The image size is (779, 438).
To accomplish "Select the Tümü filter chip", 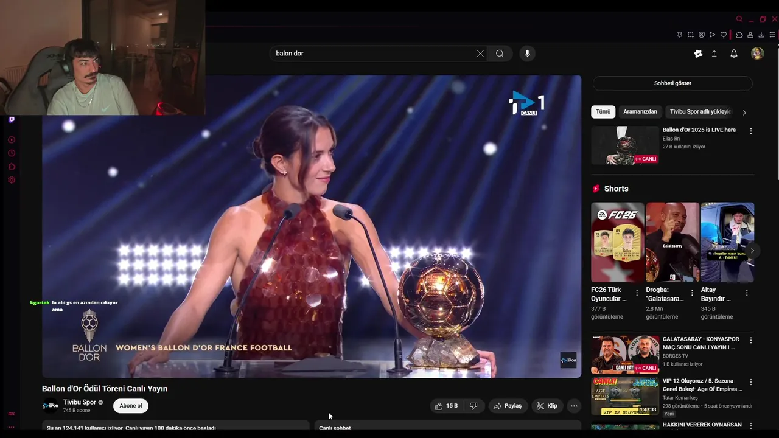I will point(603,112).
